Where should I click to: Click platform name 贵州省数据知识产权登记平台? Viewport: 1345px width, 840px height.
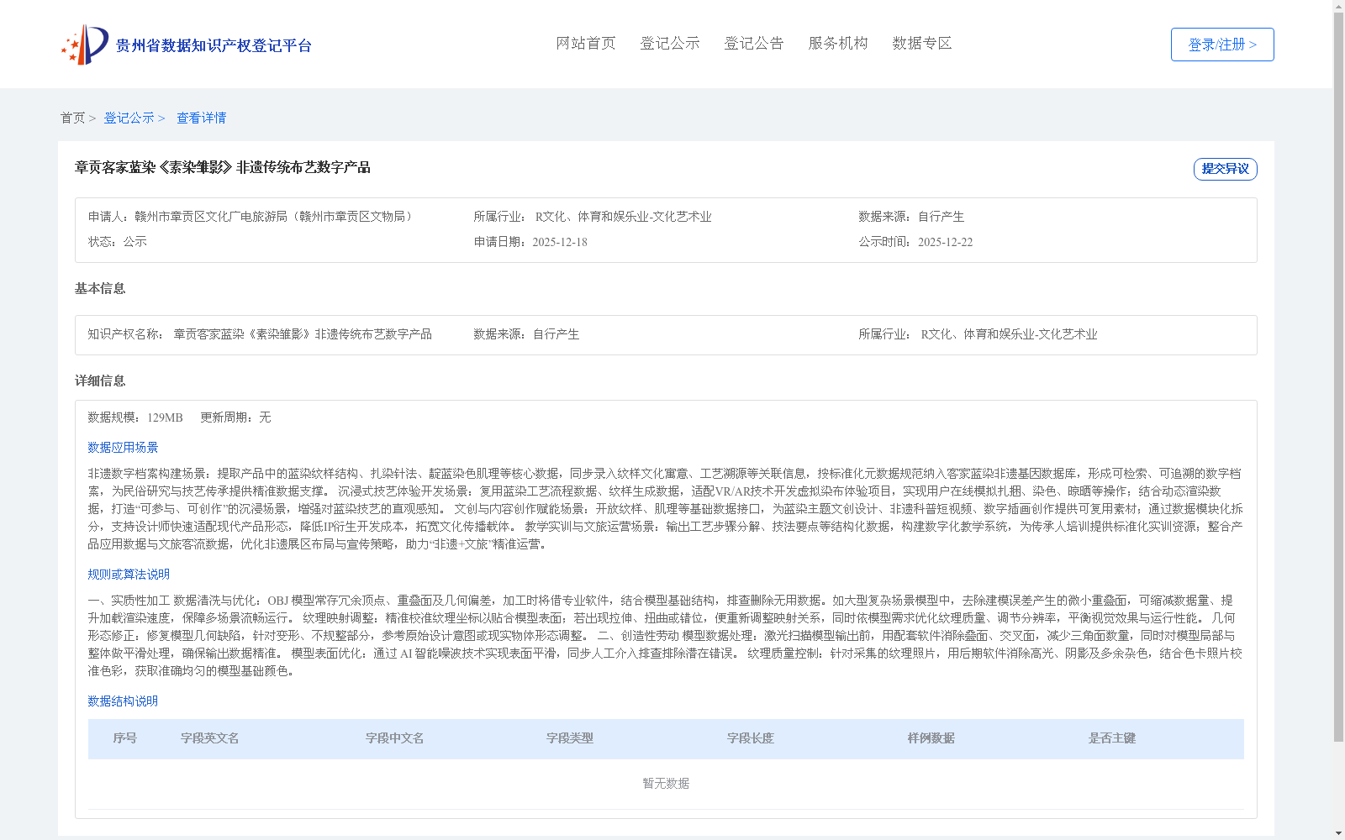[x=214, y=45]
